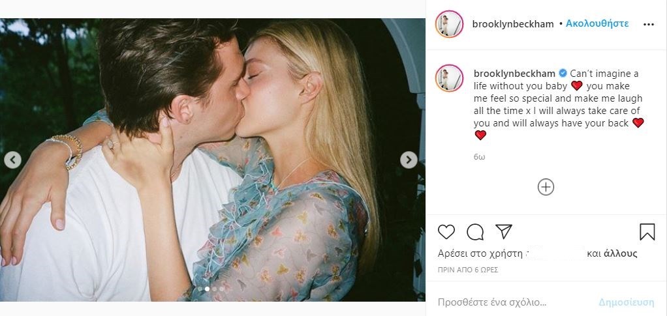Like the post with the heart icon
This screenshot has width=667, height=316.
click(x=446, y=232)
